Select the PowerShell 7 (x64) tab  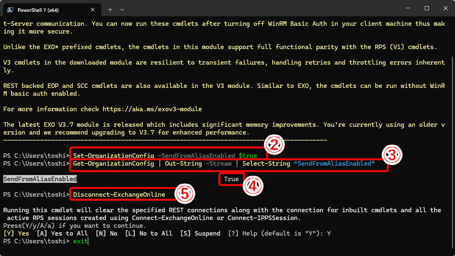(52, 10)
